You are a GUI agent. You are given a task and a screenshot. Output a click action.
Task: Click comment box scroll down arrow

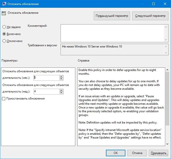166,39
